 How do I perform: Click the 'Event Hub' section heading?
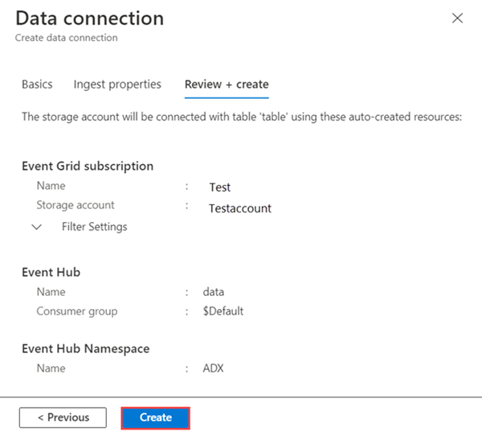51,272
